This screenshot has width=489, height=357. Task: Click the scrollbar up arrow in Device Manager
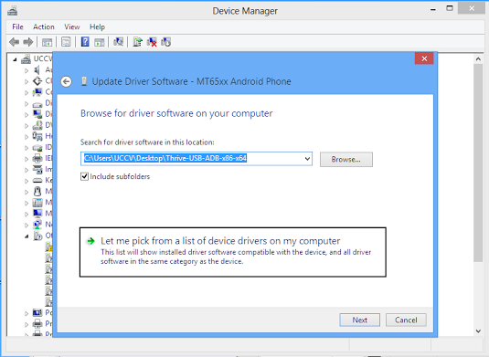pyautogui.click(x=478, y=58)
